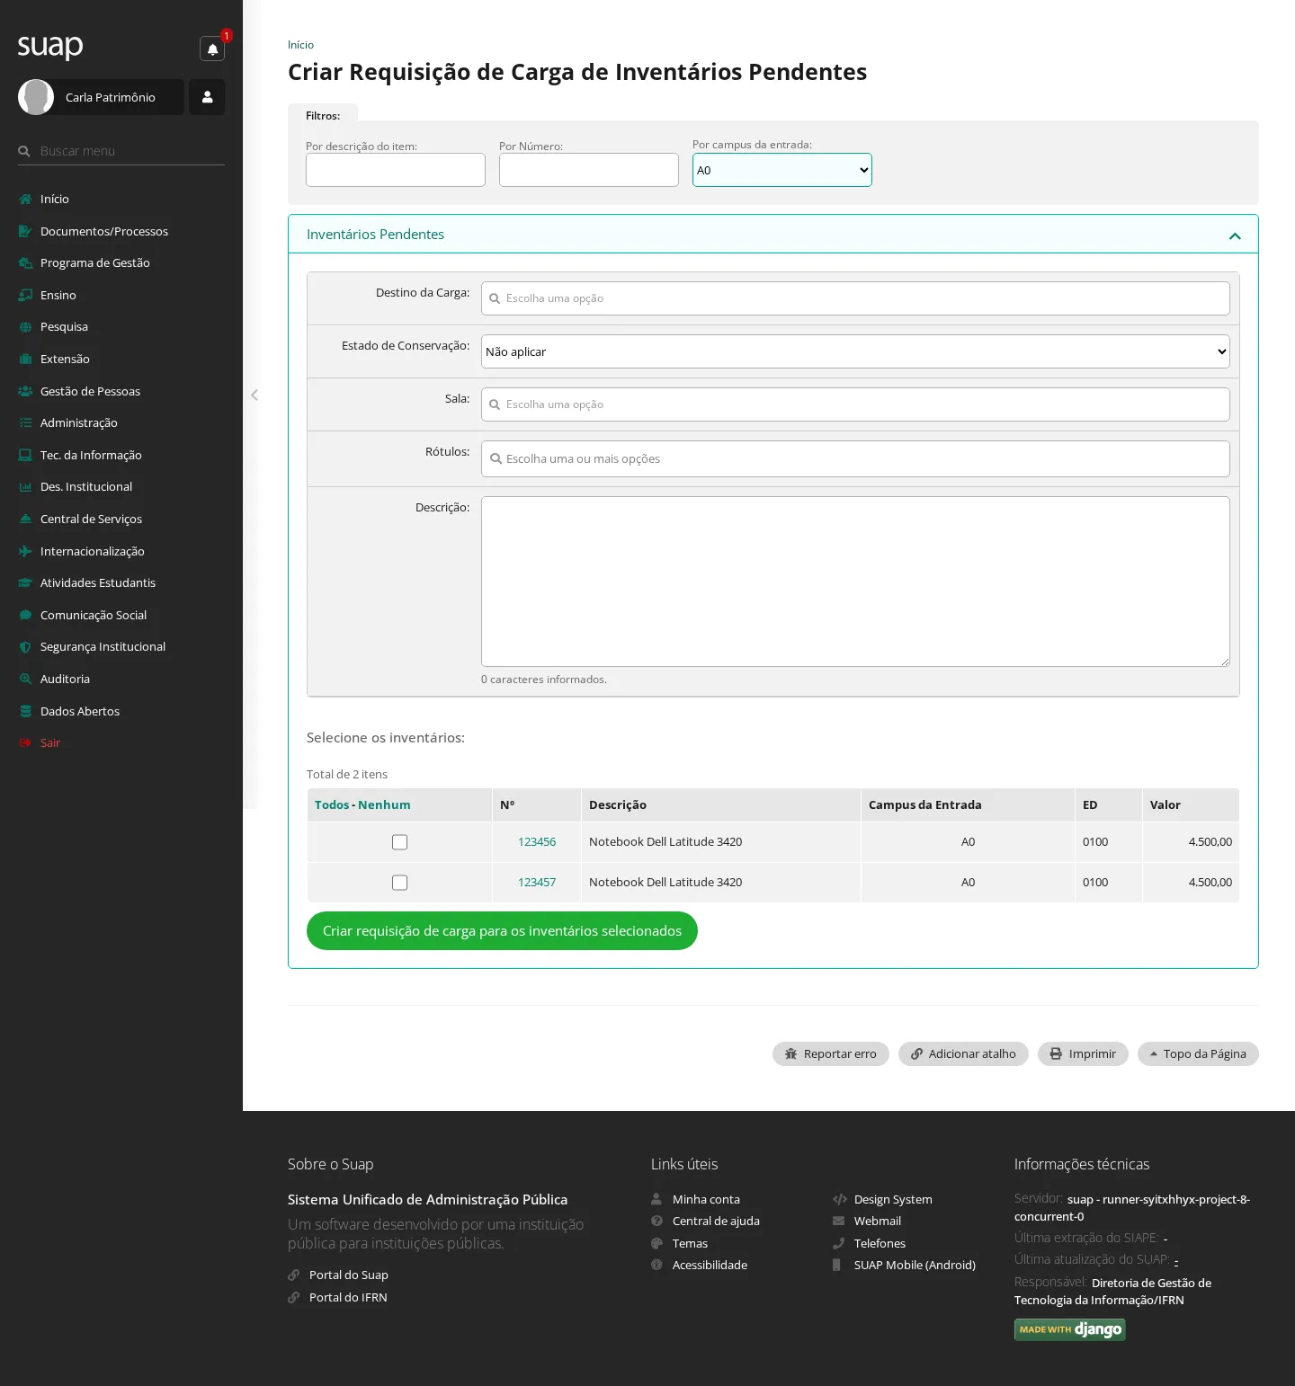Click the Sair logout icon
1295x1386 pixels.
(x=25, y=742)
